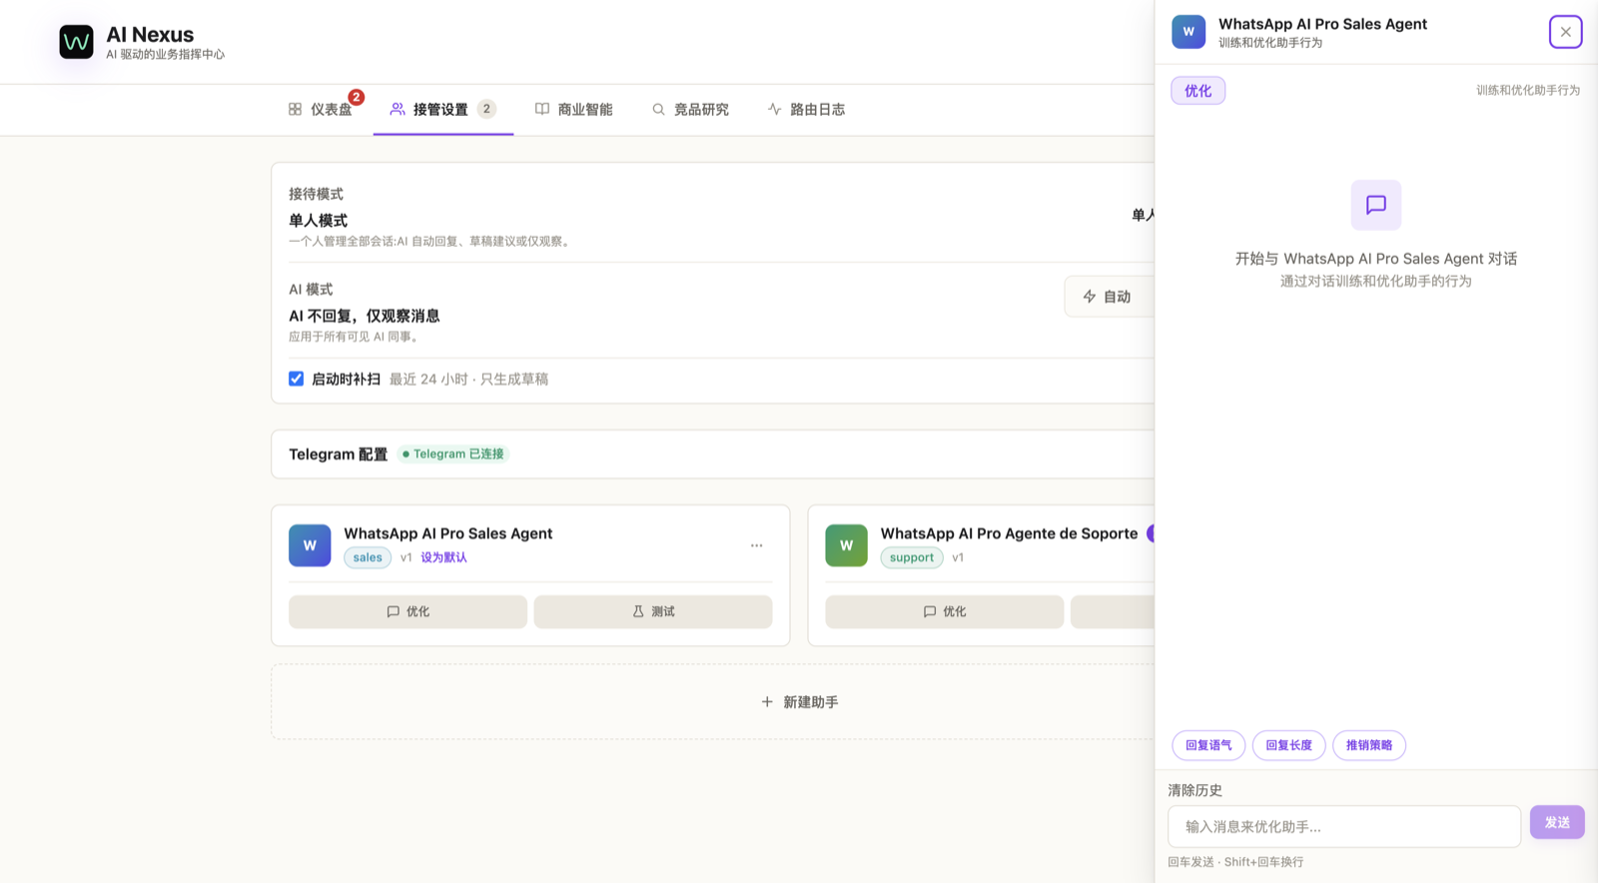Click v1 version label on Agente de Soporte card

coord(957,557)
